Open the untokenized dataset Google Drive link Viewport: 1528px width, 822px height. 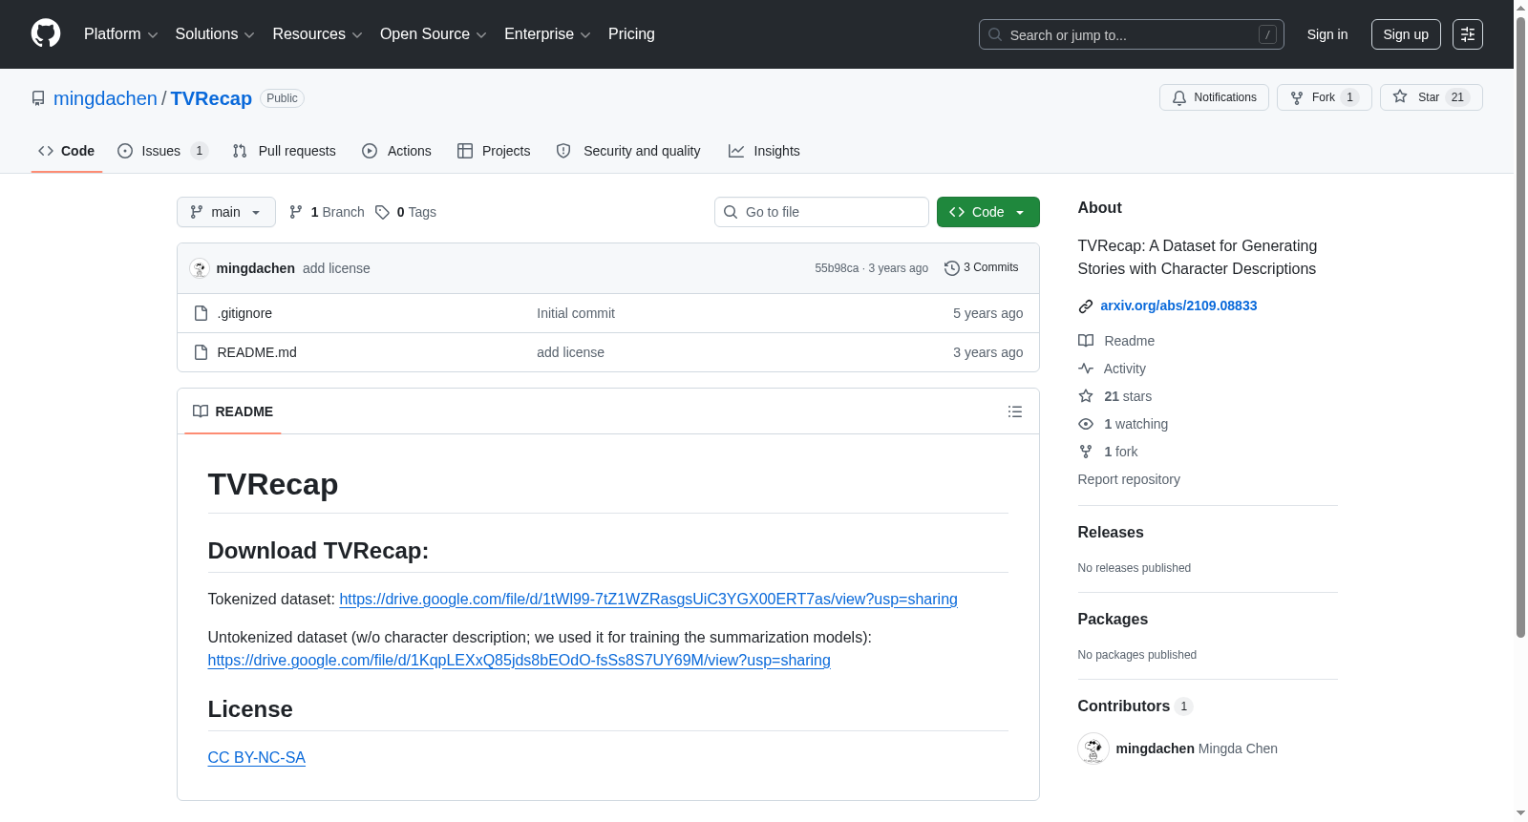pyautogui.click(x=520, y=661)
